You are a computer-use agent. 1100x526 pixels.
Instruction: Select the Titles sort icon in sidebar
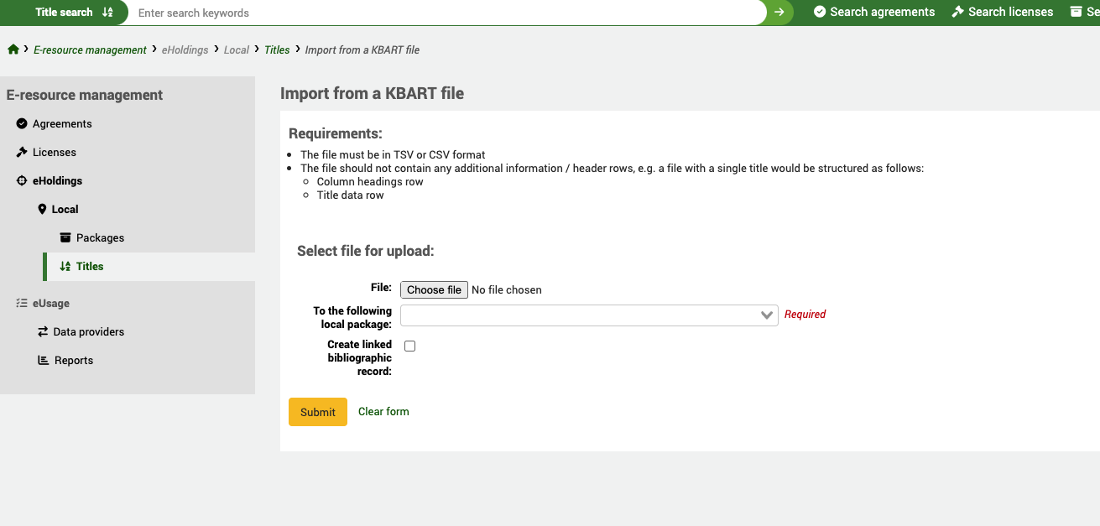[64, 266]
